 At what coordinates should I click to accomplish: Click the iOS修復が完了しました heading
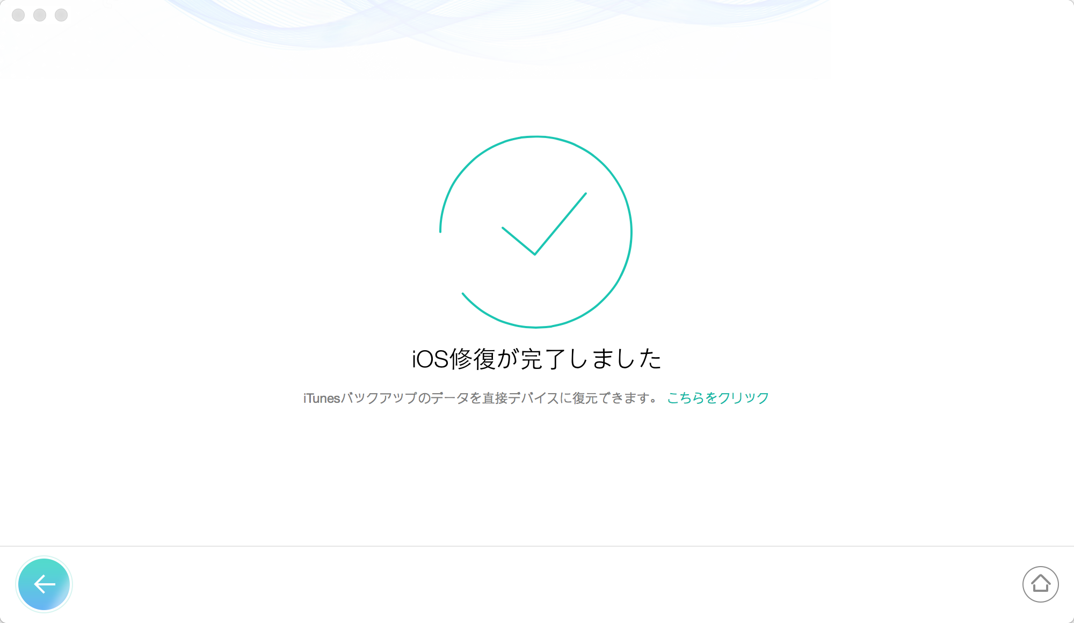coord(536,359)
